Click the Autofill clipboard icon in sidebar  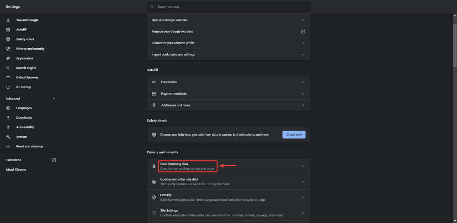point(8,30)
